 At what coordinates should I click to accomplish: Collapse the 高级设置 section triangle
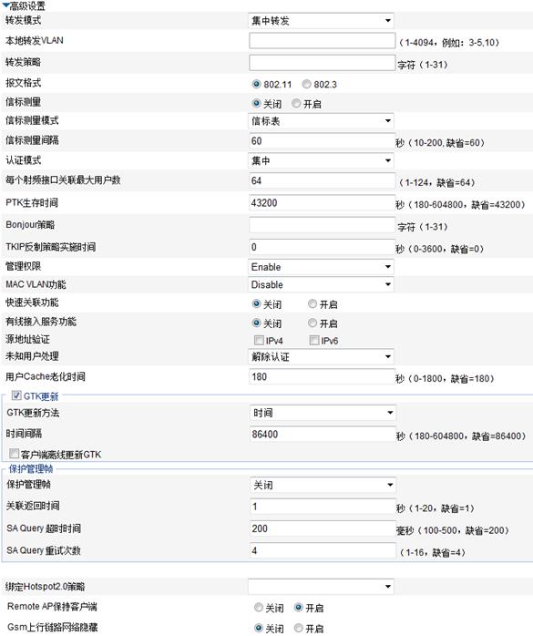click(6, 5)
